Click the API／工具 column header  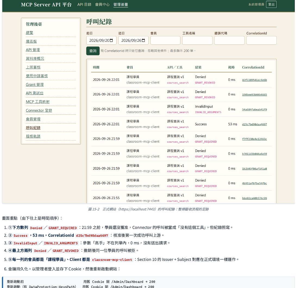click(x=175, y=67)
